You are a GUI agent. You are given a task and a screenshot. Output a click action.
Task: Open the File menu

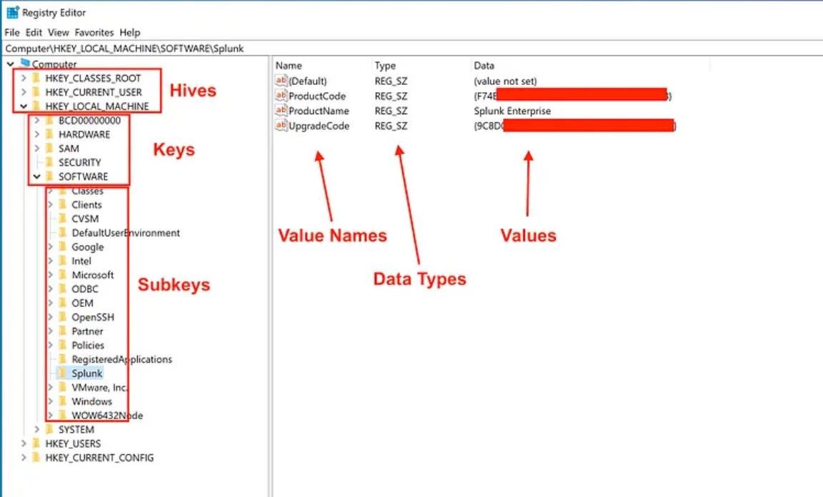[x=12, y=33]
